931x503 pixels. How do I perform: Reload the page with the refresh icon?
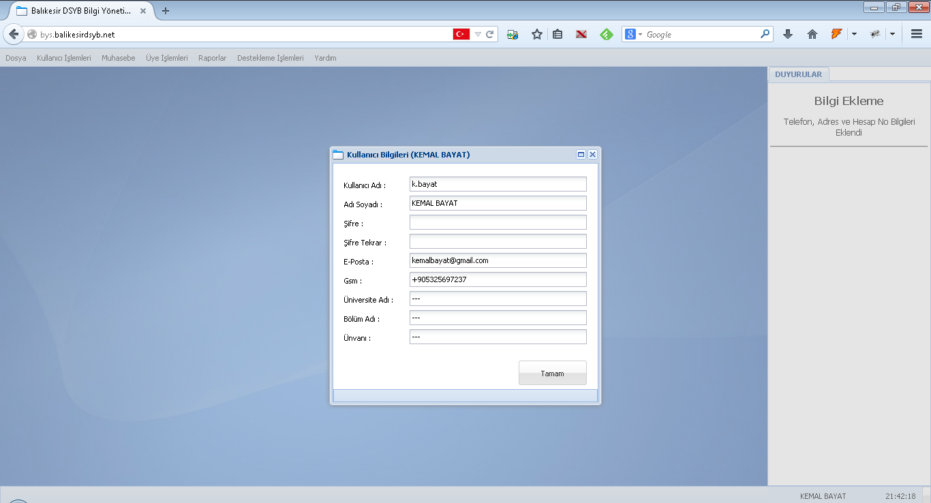pos(490,34)
